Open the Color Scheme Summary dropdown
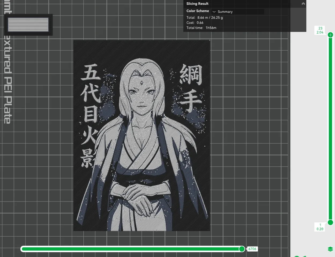 tap(238, 12)
